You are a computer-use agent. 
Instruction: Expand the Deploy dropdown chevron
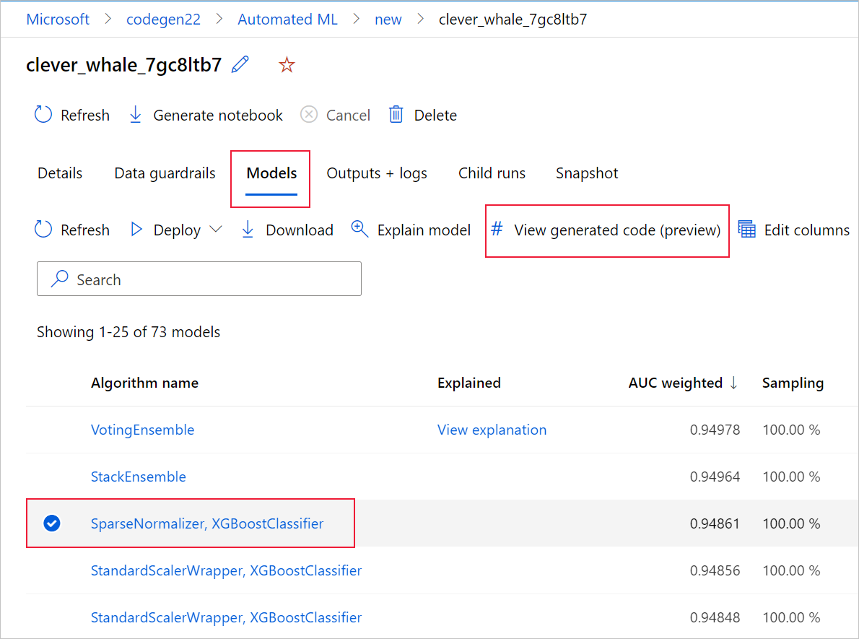point(217,230)
